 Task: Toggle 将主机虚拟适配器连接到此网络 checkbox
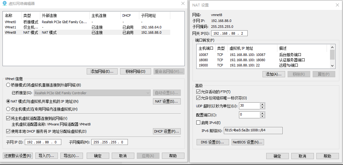[x=8, y=119]
